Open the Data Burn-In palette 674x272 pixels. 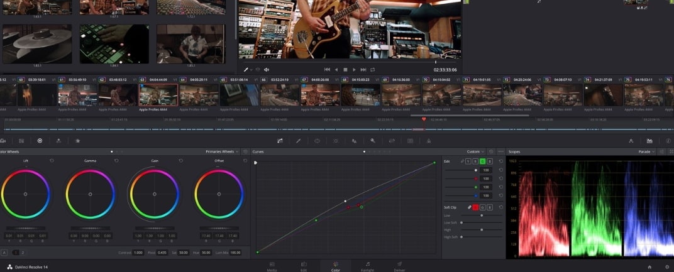429,141
